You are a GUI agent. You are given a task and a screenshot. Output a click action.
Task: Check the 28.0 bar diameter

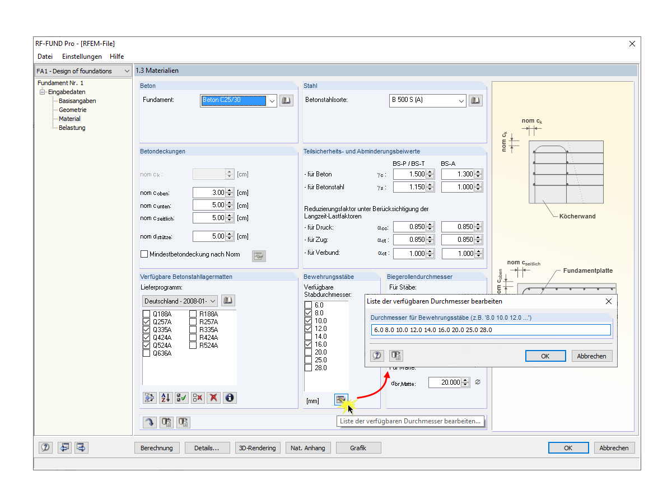[308, 368]
